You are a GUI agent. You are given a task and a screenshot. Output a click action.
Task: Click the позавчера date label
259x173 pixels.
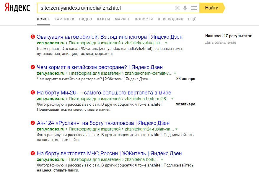[x=185, y=104]
